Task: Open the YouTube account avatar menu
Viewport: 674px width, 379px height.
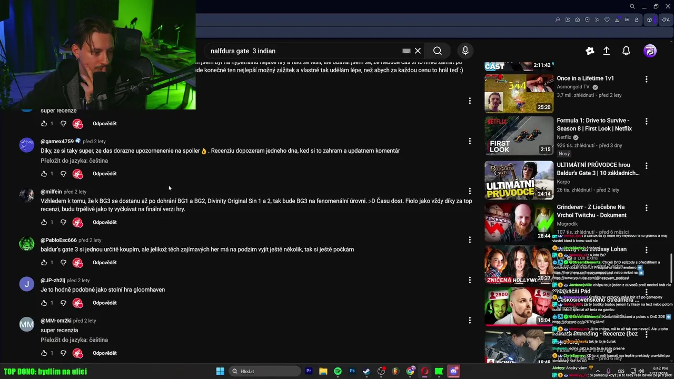Action: click(650, 51)
